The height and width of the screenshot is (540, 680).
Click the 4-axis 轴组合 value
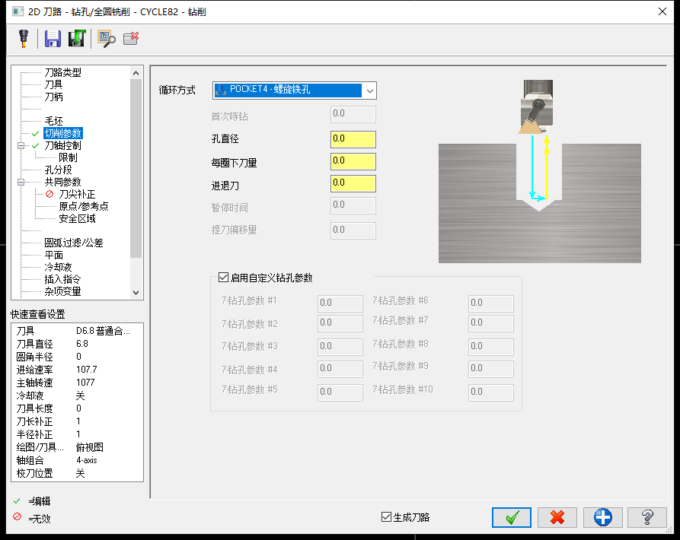tap(86, 460)
